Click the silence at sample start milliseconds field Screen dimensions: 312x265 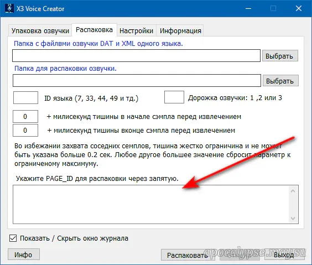[25, 116]
